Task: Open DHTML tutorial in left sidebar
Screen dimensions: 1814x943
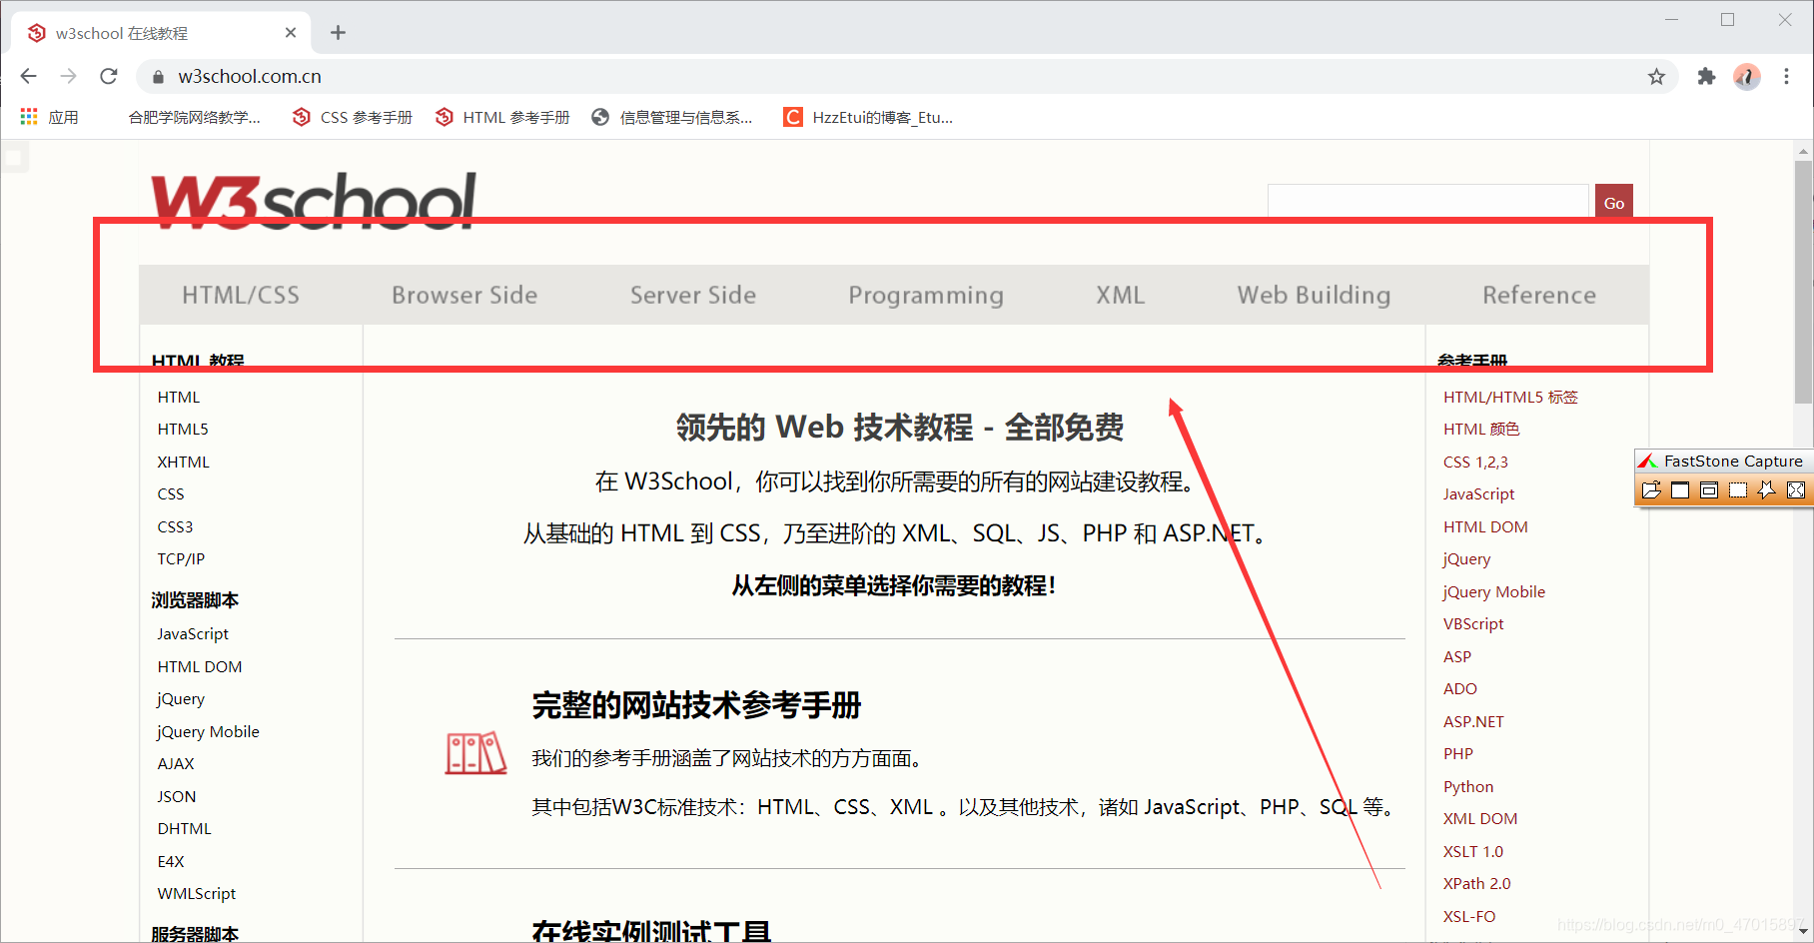Action: pyautogui.click(x=185, y=829)
